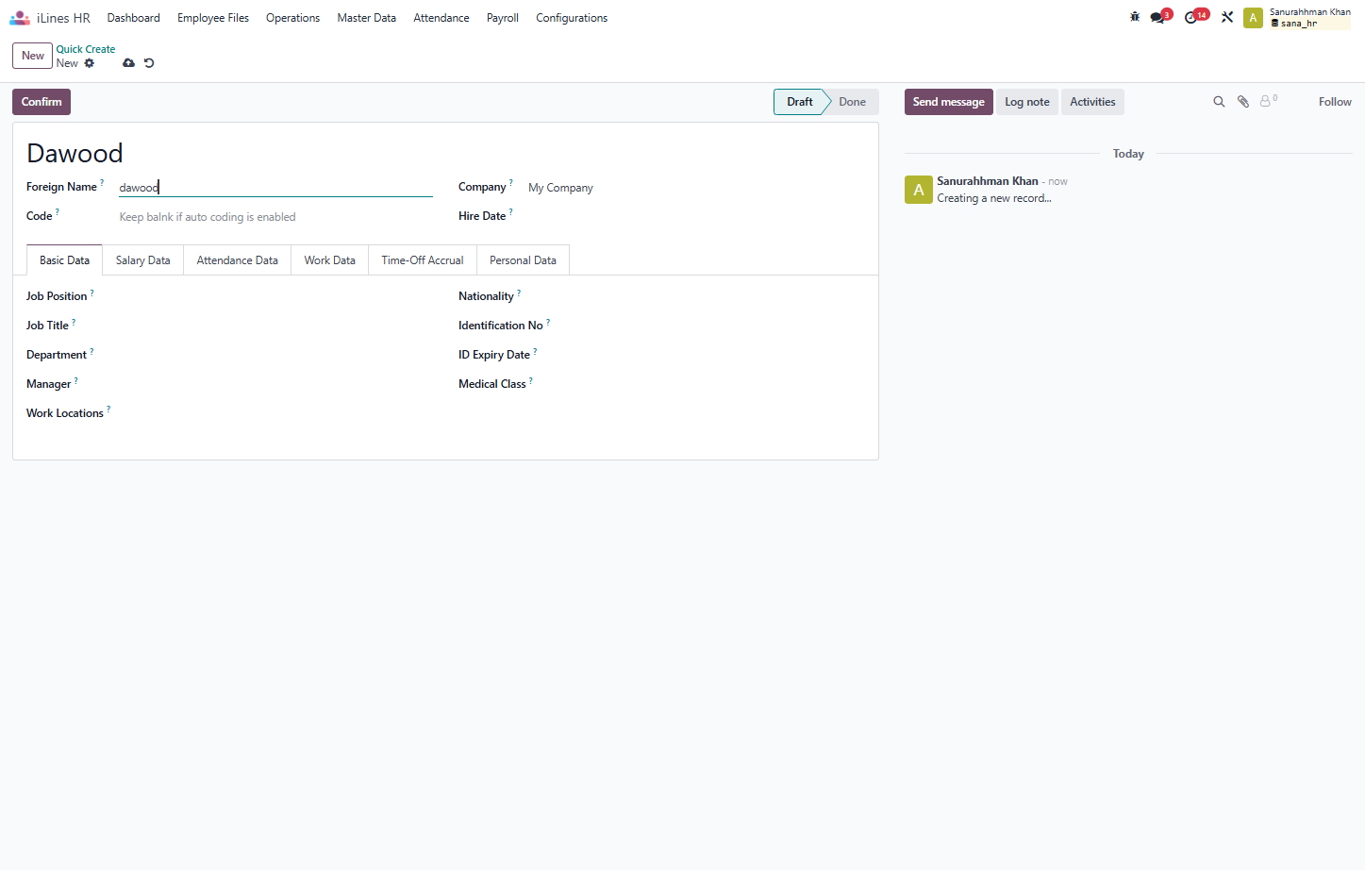Open the Master Data menu
Image resolution: width=1365 pixels, height=870 pixels.
pyautogui.click(x=367, y=18)
